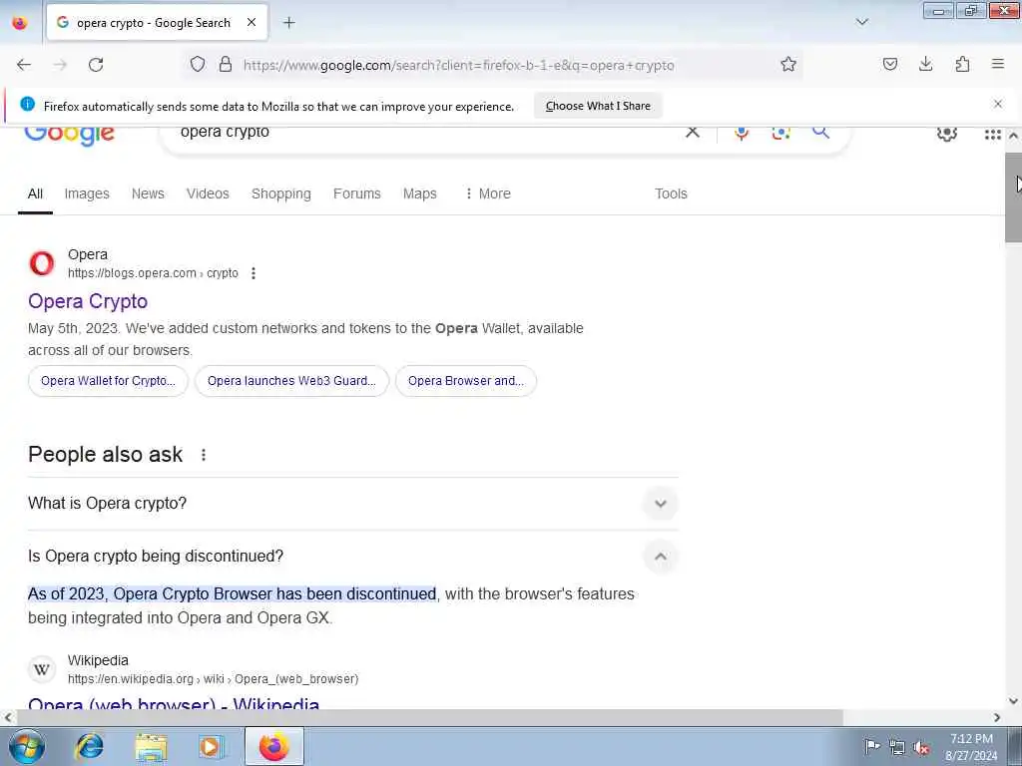Click the horizontal scrollbar thumb
1022x766 pixels.
tap(430, 718)
